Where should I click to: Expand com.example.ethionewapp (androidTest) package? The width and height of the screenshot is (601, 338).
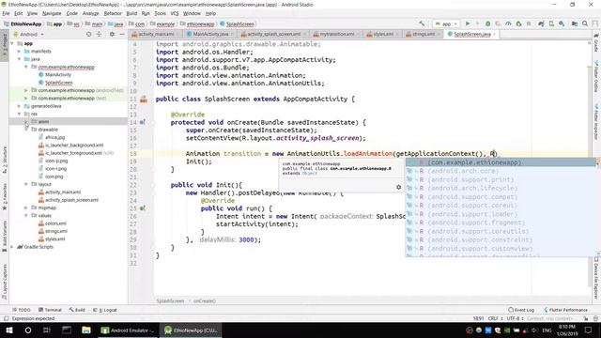(x=26, y=90)
